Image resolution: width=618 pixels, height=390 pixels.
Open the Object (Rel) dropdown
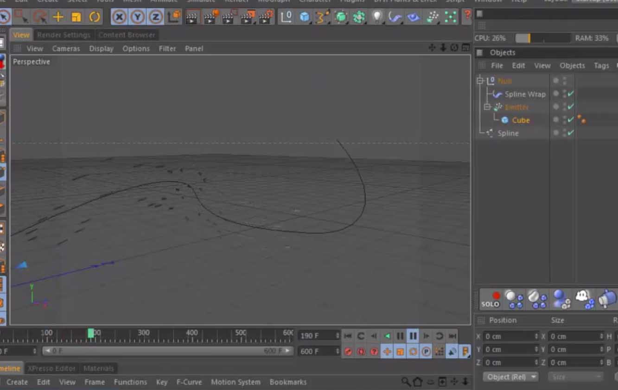pyautogui.click(x=510, y=377)
